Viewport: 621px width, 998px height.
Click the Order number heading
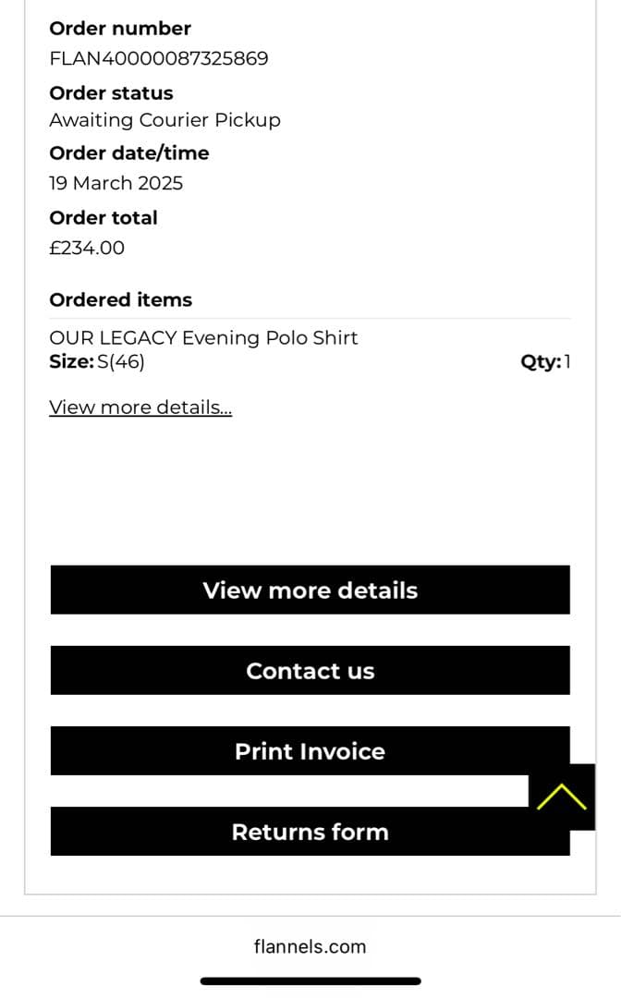pyautogui.click(x=120, y=29)
